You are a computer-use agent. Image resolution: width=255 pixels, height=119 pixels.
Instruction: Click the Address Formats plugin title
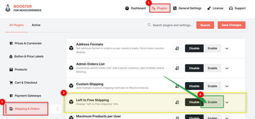(90, 44)
